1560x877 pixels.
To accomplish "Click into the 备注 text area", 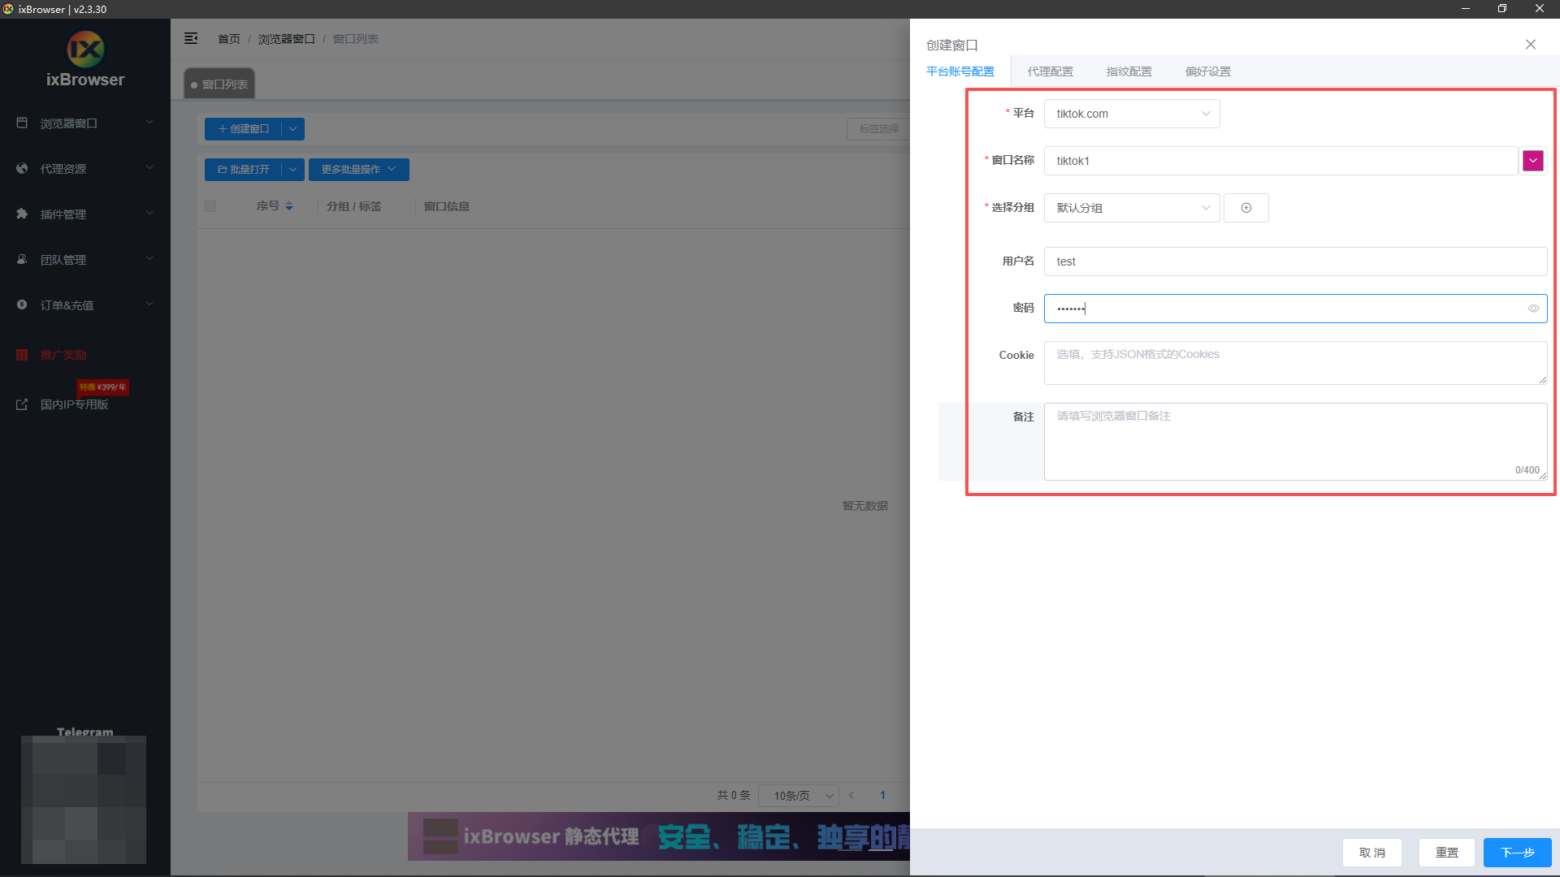I will 1295,442.
